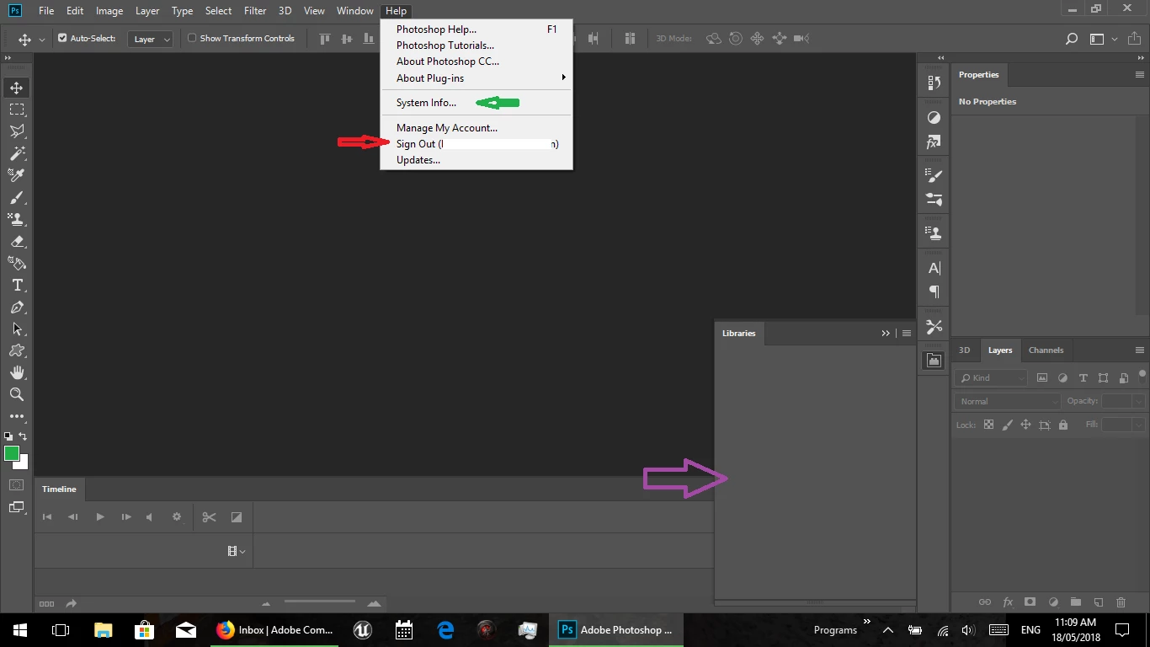Click the create new layer icon
This screenshot has height=647, width=1150.
(x=1098, y=602)
